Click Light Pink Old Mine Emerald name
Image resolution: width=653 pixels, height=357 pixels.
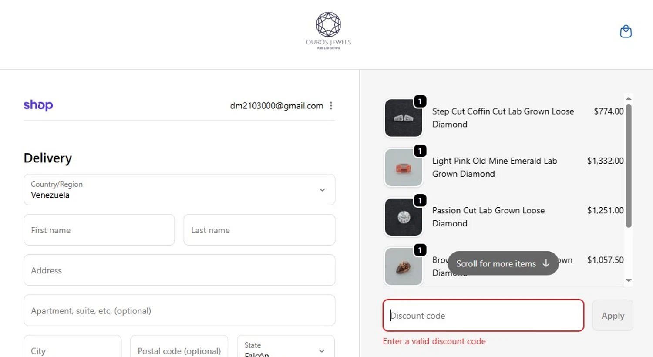point(495,167)
